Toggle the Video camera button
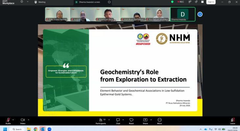Screen dimensions: 240x131 (x=23, y=121)
